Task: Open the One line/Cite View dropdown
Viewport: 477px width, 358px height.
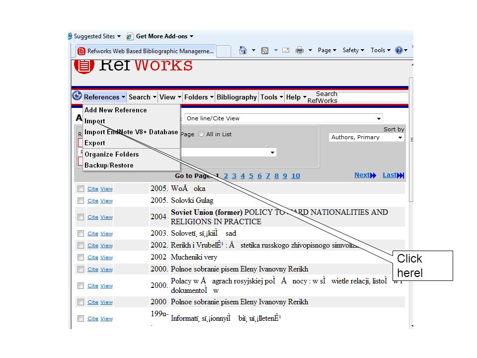Action: click(284, 118)
